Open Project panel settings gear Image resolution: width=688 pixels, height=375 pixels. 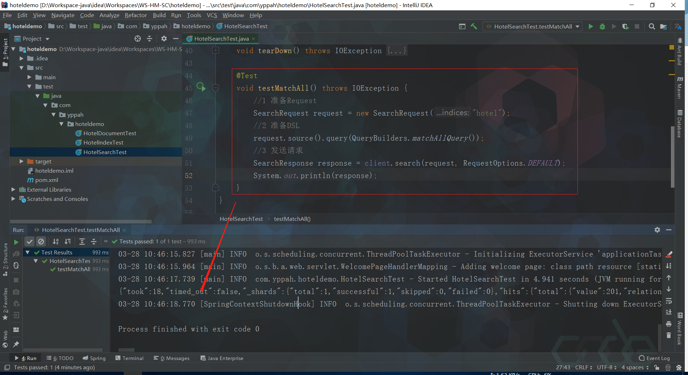tap(164, 39)
